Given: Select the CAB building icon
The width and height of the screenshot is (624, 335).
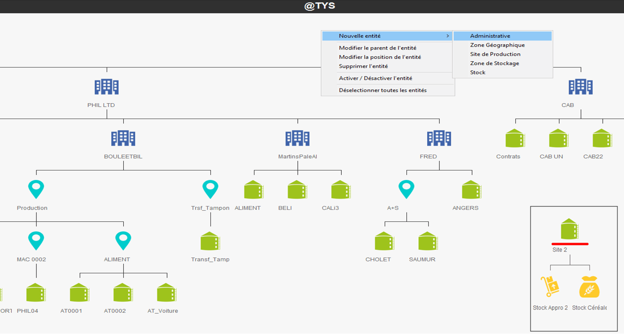Looking at the screenshot, I should click(x=581, y=87).
